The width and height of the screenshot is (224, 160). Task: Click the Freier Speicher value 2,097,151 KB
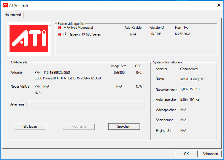(190, 100)
